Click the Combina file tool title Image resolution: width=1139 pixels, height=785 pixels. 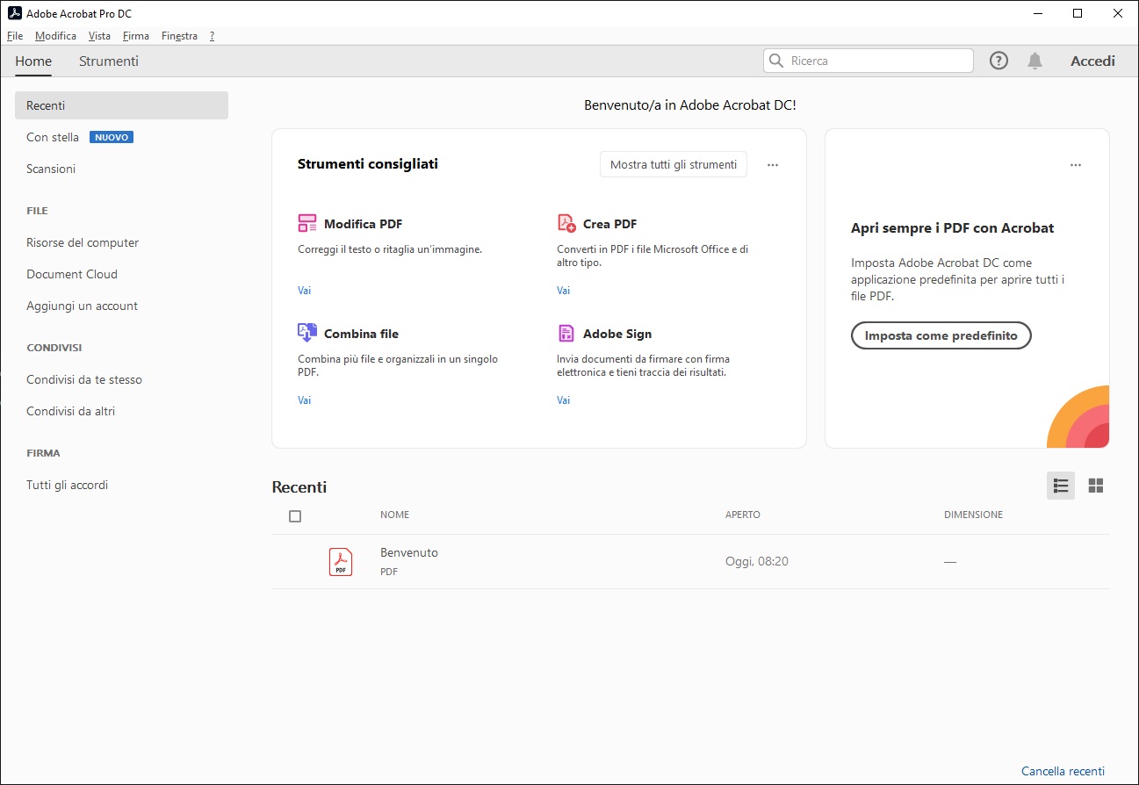361,334
